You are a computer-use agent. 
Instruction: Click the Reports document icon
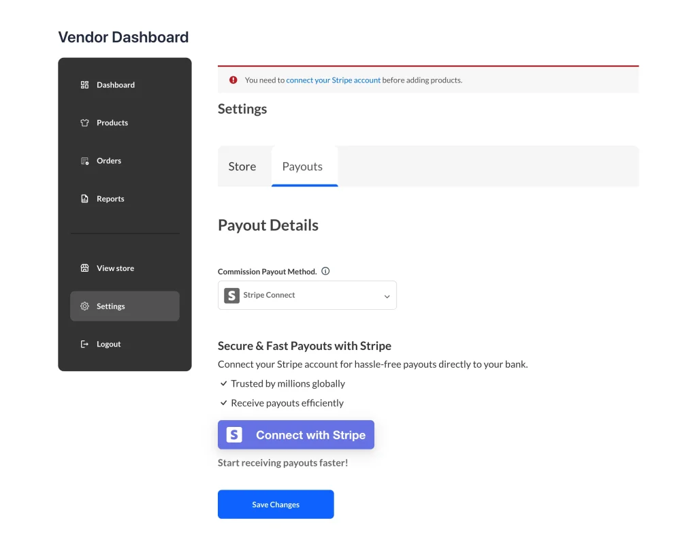pyautogui.click(x=84, y=199)
